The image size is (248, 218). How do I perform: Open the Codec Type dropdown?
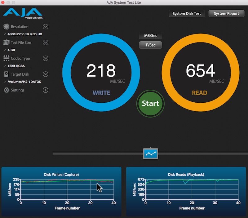tap(45, 58)
